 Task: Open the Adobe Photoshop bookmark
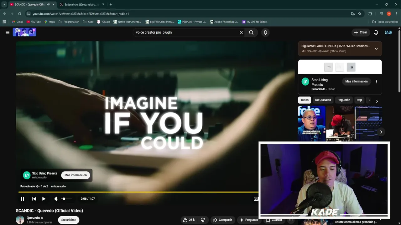(224, 22)
